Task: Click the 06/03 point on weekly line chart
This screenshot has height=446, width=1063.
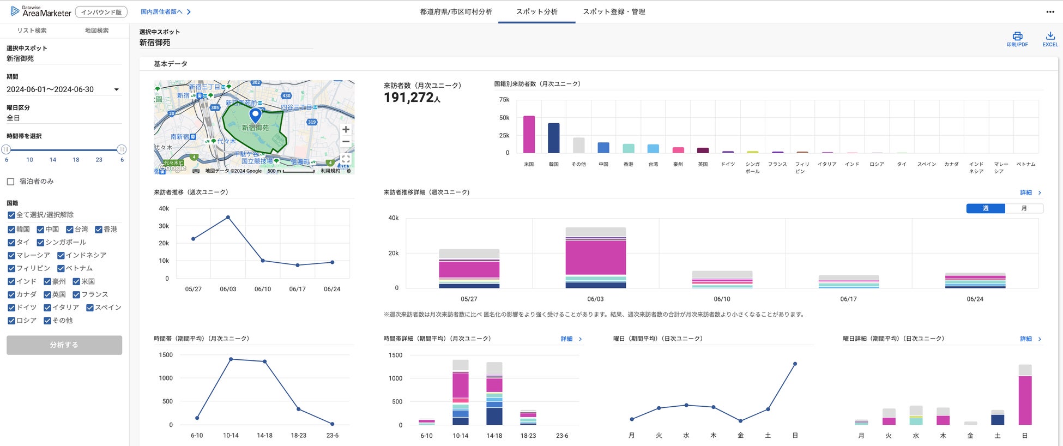Action: point(228,217)
